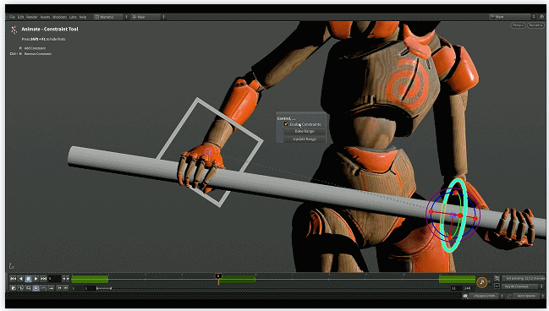
Task: Click the orange set-key button
Action: pyautogui.click(x=482, y=282)
